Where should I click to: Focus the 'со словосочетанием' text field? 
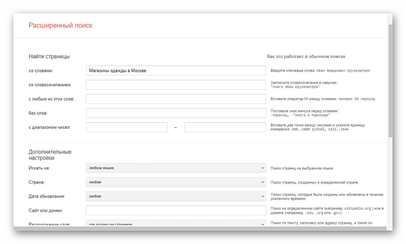(x=176, y=85)
